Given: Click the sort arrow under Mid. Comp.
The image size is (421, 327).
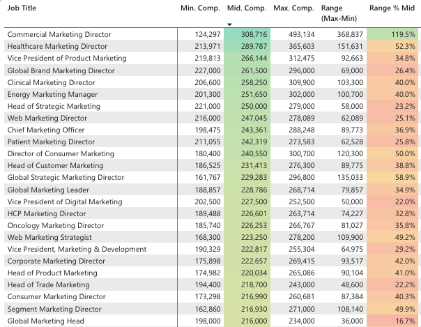Looking at the screenshot, I should coord(229,24).
